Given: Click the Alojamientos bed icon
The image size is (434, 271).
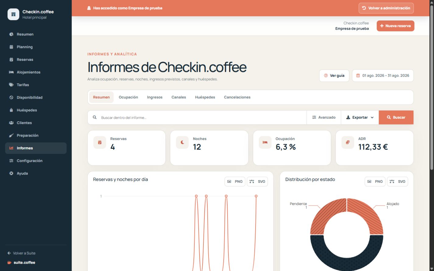Looking at the screenshot, I should click(x=11, y=72).
